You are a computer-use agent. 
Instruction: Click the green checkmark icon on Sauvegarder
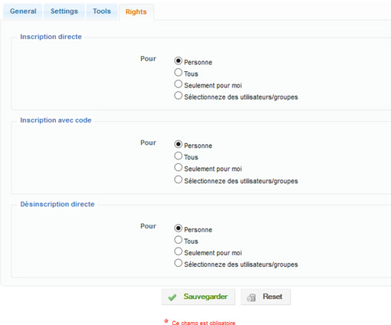(172, 297)
